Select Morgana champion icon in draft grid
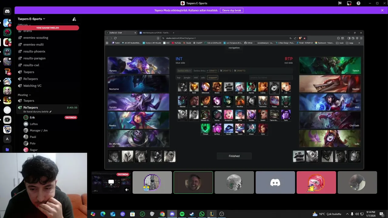This screenshot has height=218, width=388. coord(217,101)
